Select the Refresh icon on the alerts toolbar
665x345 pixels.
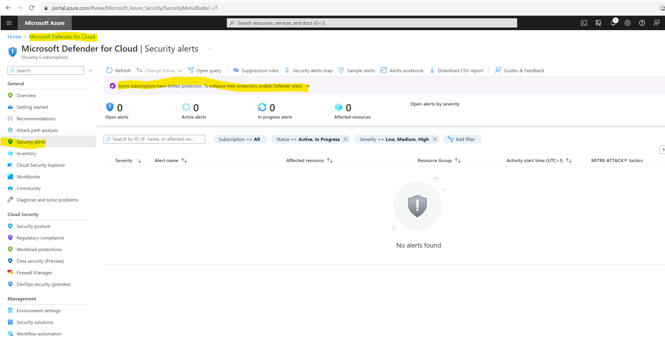point(118,70)
